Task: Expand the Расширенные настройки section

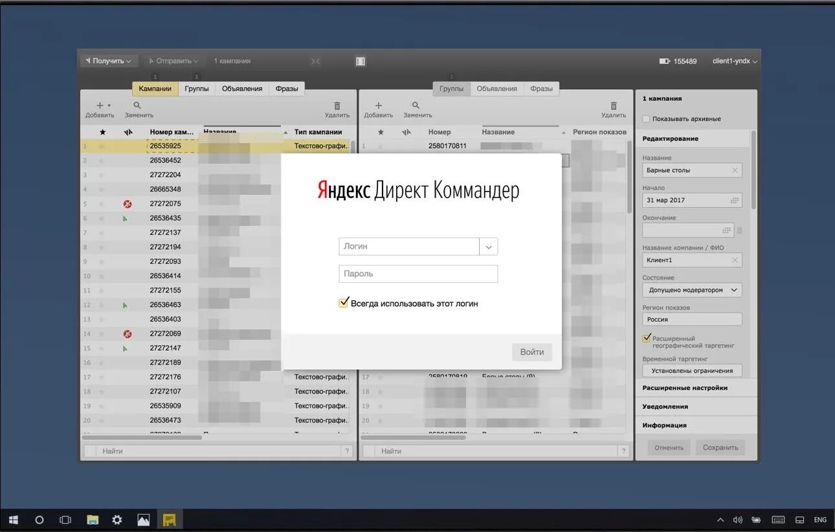Action: (x=696, y=388)
